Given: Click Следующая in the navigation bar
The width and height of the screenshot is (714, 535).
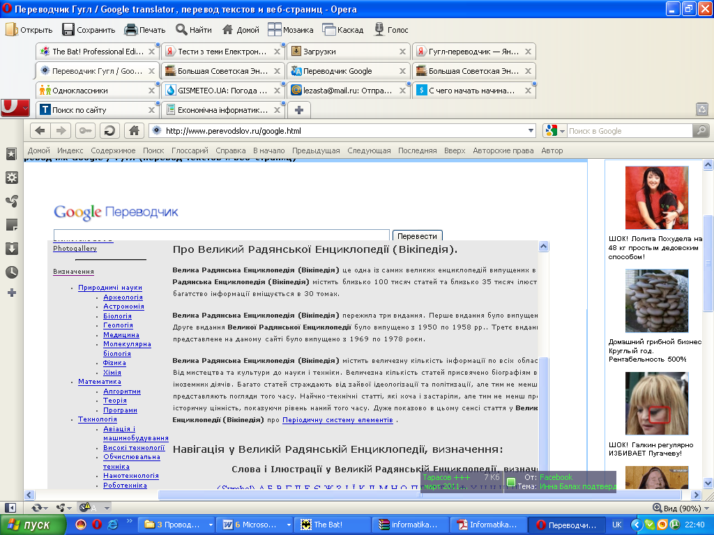Looking at the screenshot, I should (x=369, y=150).
